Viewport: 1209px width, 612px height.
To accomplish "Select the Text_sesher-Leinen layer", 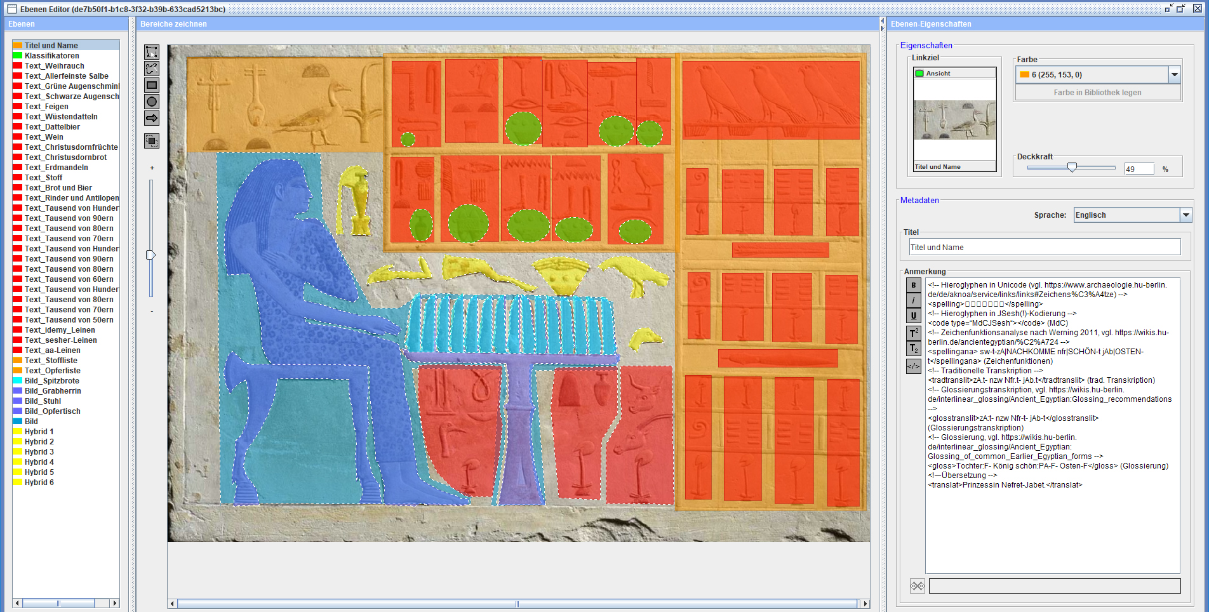I will [66, 340].
